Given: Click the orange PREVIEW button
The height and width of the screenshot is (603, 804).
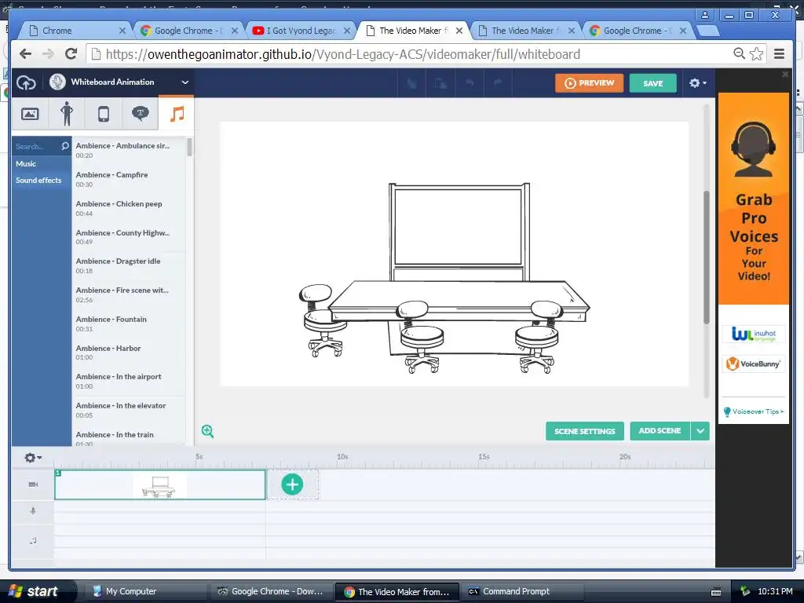Looking at the screenshot, I should point(589,83).
